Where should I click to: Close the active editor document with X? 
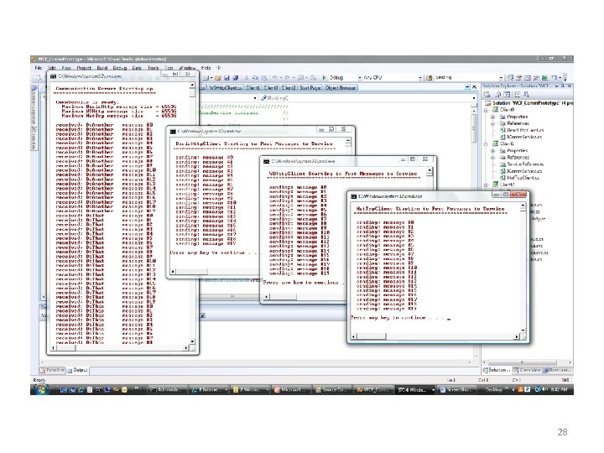tap(475, 88)
